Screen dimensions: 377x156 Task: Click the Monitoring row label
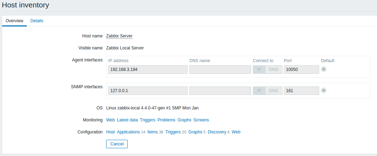pyautogui.click(x=93, y=120)
